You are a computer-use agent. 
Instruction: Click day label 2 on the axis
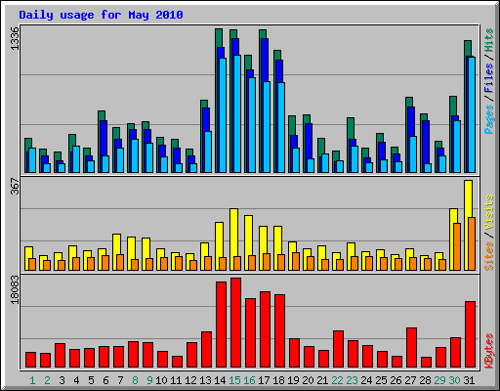(47, 380)
